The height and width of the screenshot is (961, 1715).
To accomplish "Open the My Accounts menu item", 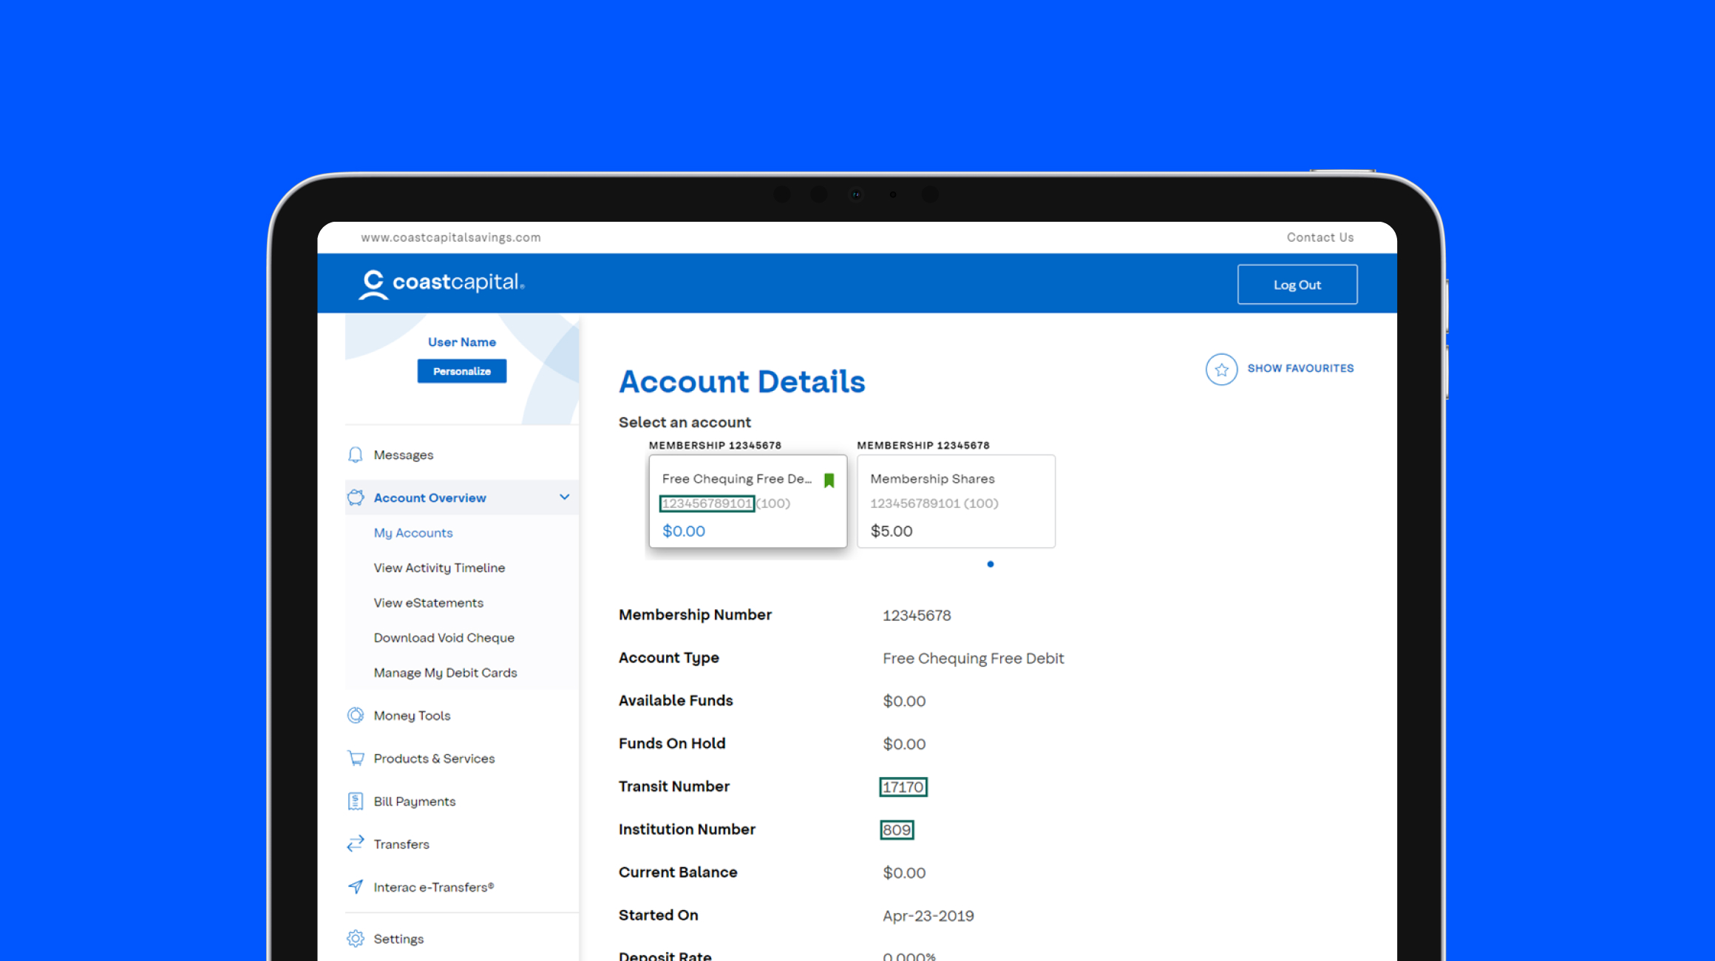I will point(413,533).
